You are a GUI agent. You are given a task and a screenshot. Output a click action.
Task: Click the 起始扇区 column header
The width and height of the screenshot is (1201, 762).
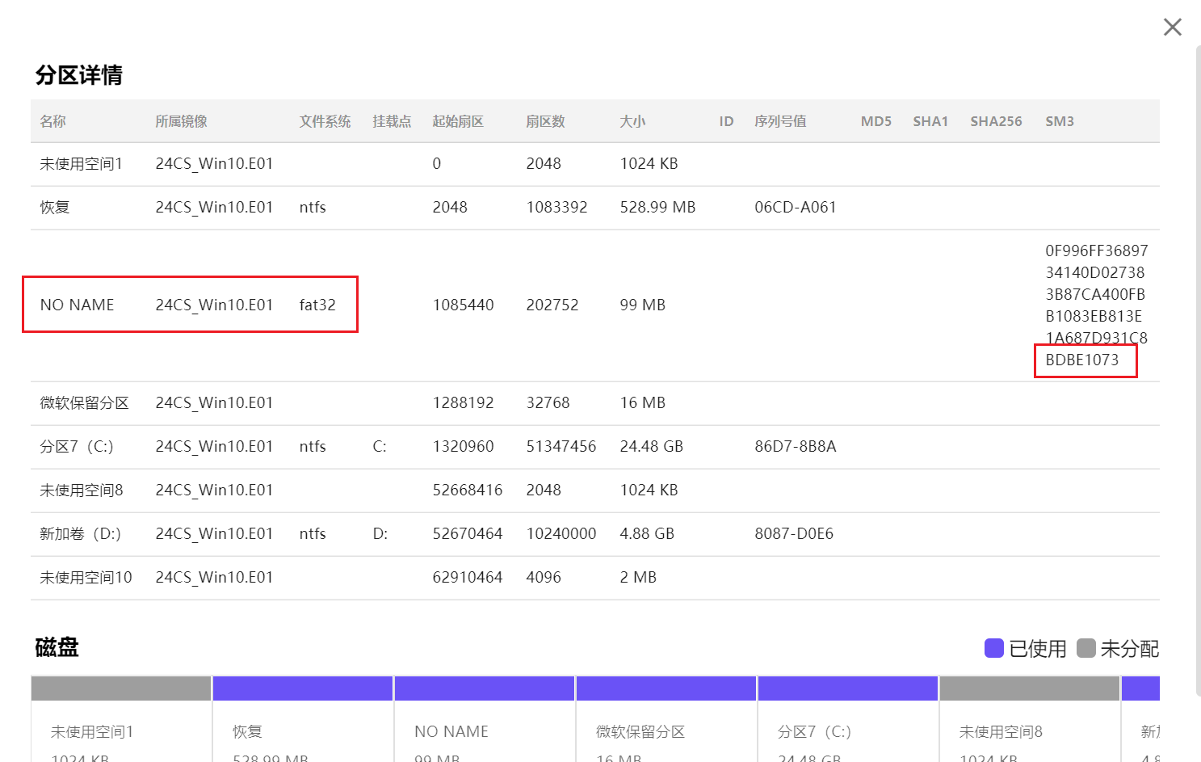tap(458, 121)
